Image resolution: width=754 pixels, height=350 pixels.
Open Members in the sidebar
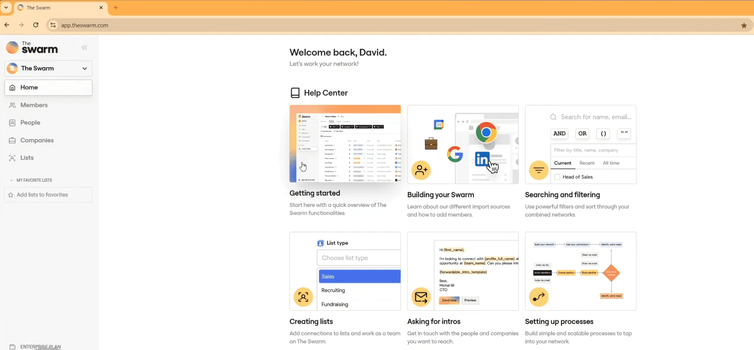(x=34, y=105)
